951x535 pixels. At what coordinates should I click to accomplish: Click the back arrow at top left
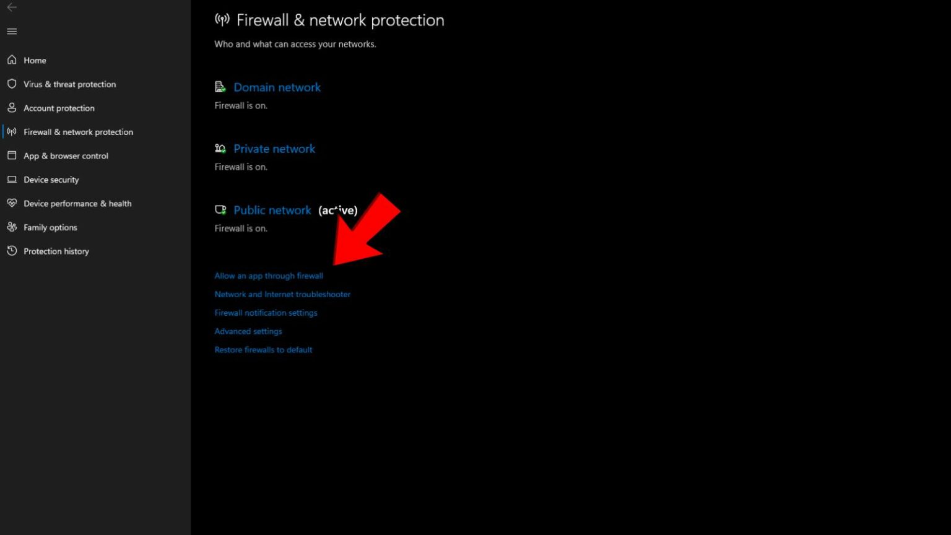tap(11, 8)
